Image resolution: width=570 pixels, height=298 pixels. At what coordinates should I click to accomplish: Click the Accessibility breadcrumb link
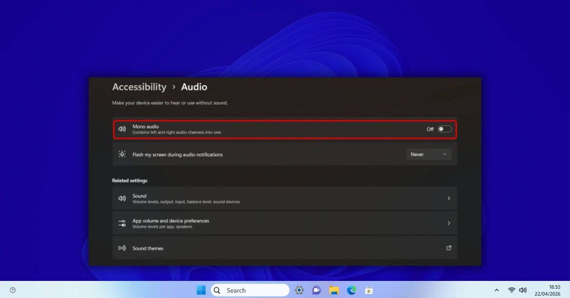(x=139, y=87)
